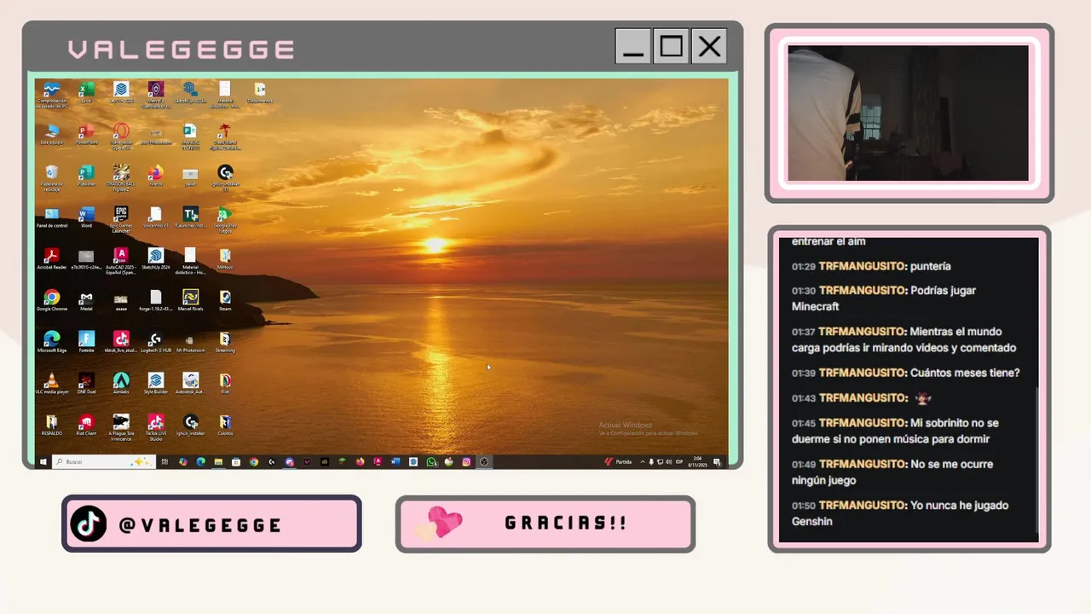Select the SketchUp 2024 desktop icon
The width and height of the screenshot is (1091, 614).
tap(155, 258)
